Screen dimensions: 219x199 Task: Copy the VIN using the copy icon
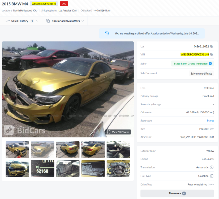[212, 54]
